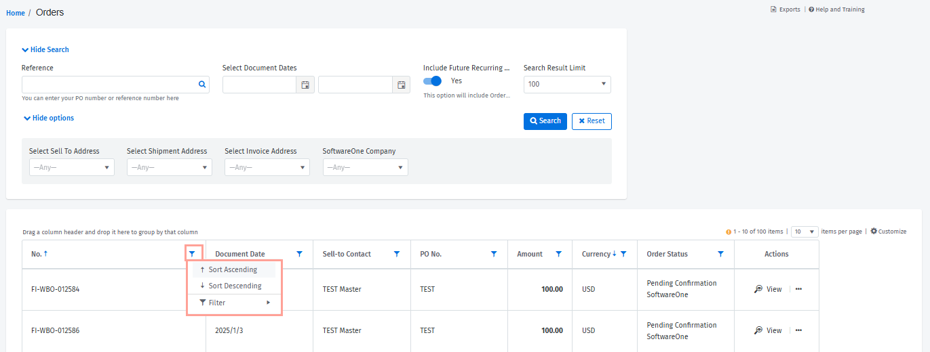Open the second document date calendar picker

pos(401,85)
